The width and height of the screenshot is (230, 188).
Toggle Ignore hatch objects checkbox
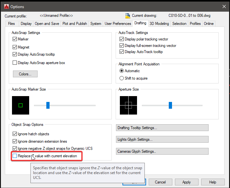15,134
